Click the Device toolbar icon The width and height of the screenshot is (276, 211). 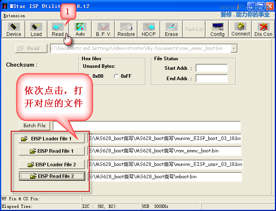[x=14, y=29]
